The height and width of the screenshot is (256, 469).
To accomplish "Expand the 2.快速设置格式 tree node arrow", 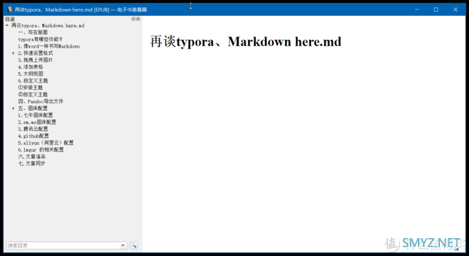I will coord(14,53).
